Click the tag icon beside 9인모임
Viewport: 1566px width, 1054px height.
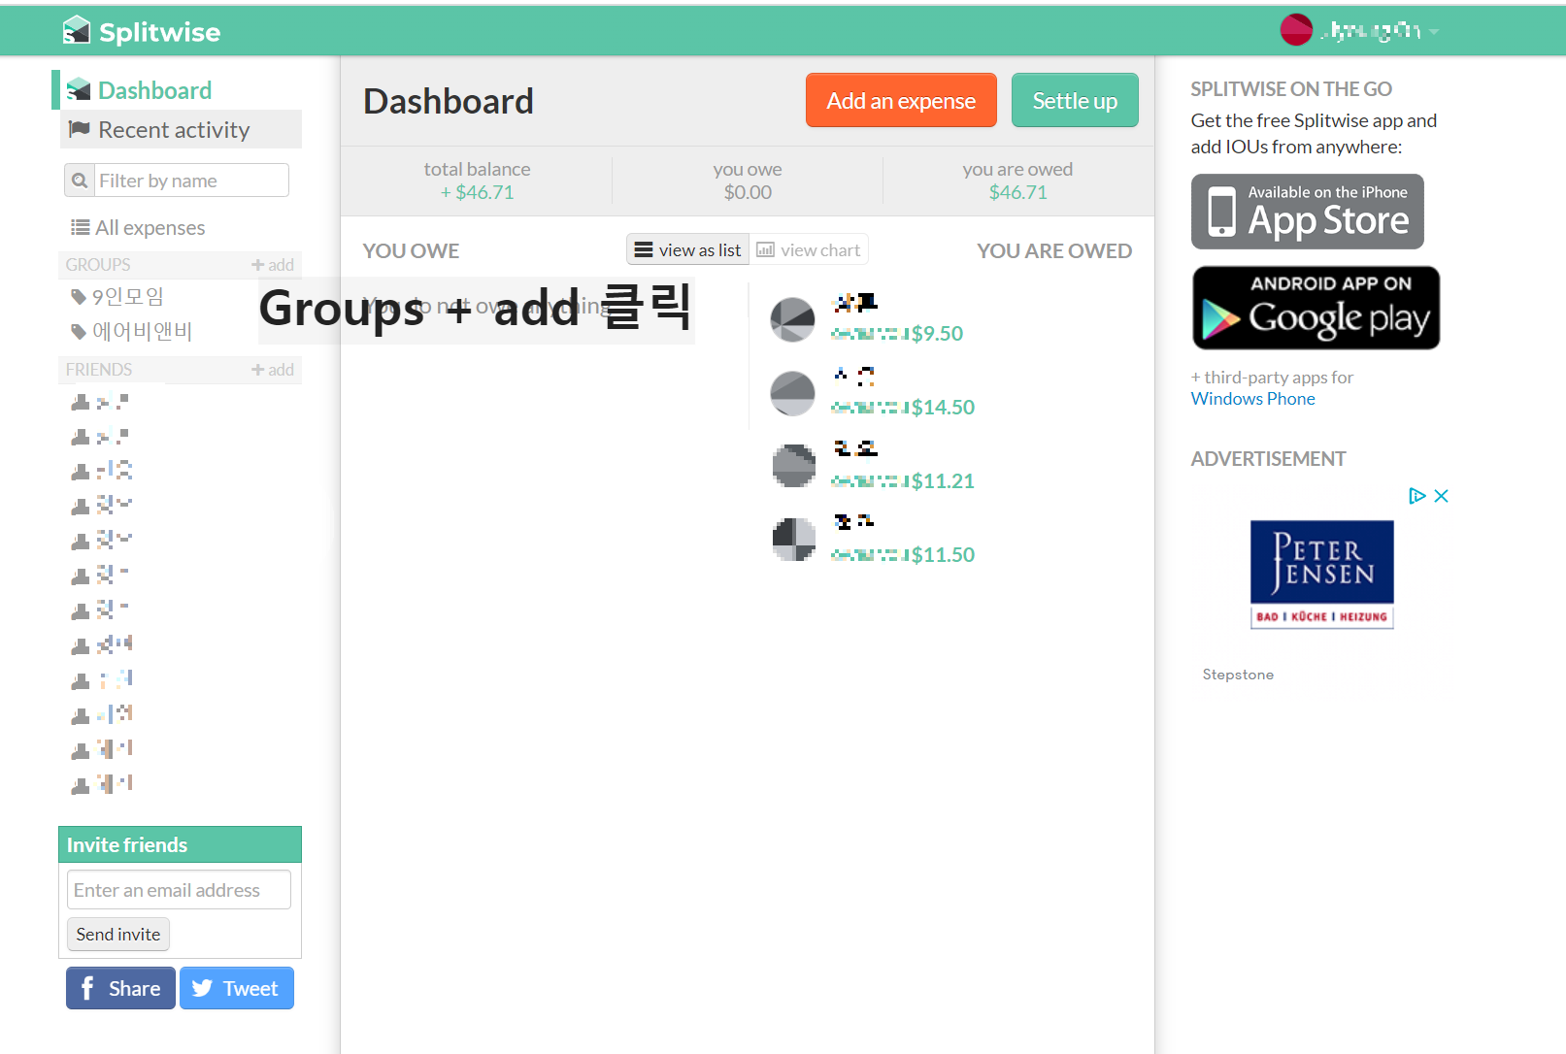pyautogui.click(x=79, y=296)
